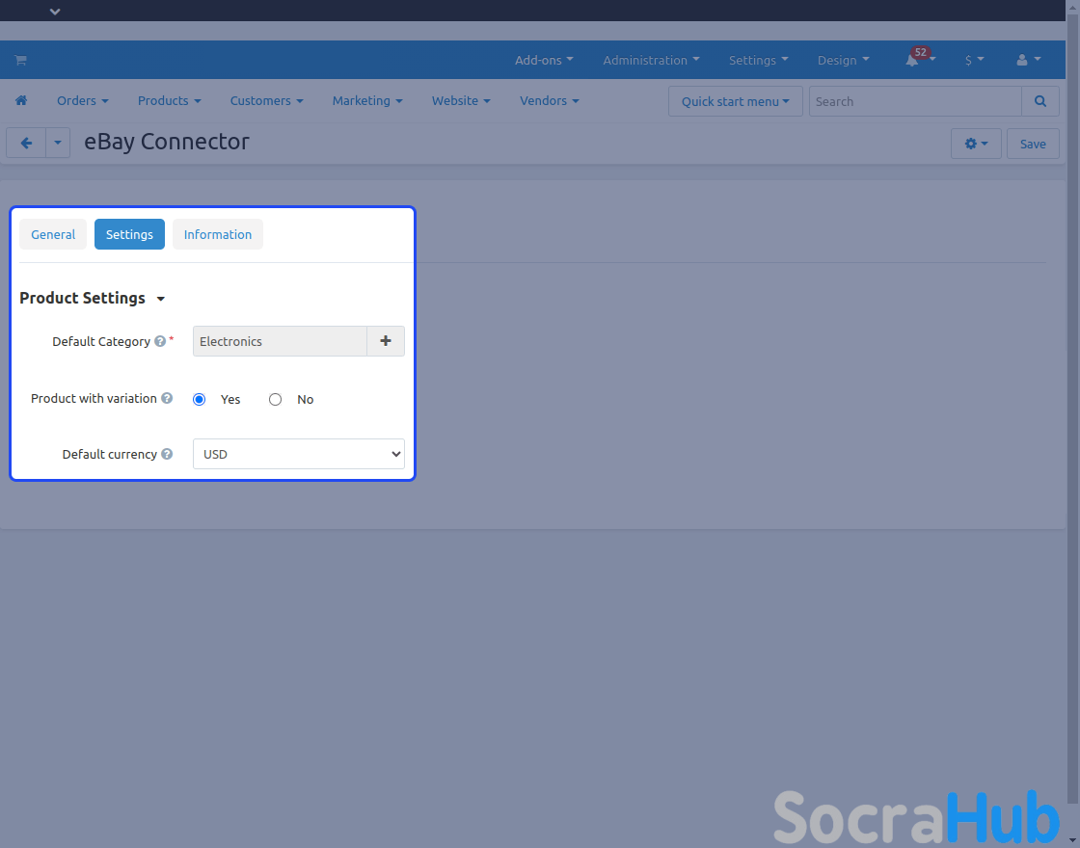This screenshot has height=848, width=1080.
Task: Expand the Quick start menu dropdown
Action: tap(735, 101)
